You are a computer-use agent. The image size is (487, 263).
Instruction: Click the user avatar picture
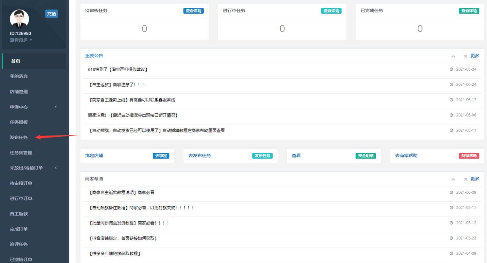[x=19, y=19]
